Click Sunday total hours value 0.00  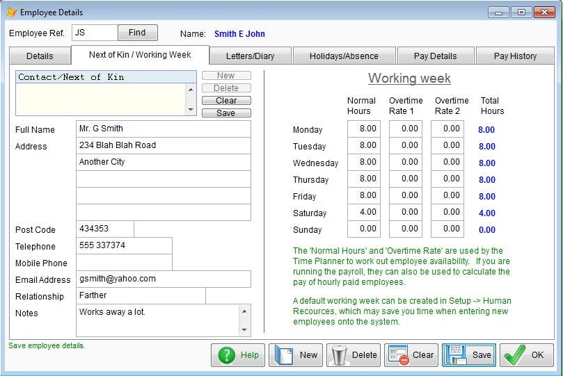pos(487,230)
